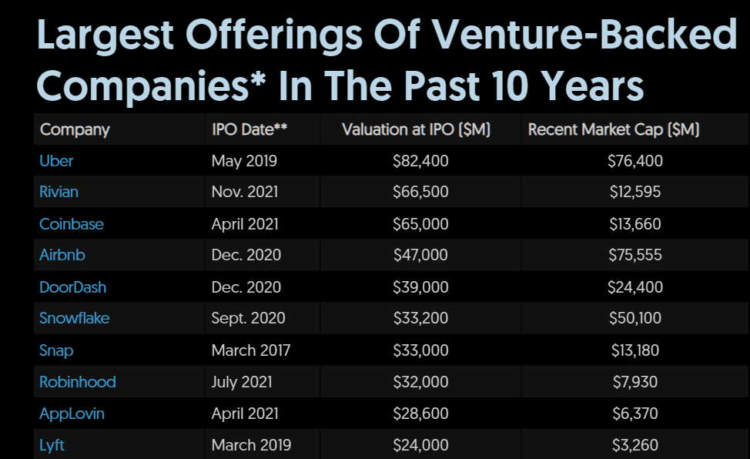Select the Company column header
The height and width of the screenshot is (459, 750).
pyautogui.click(x=75, y=129)
